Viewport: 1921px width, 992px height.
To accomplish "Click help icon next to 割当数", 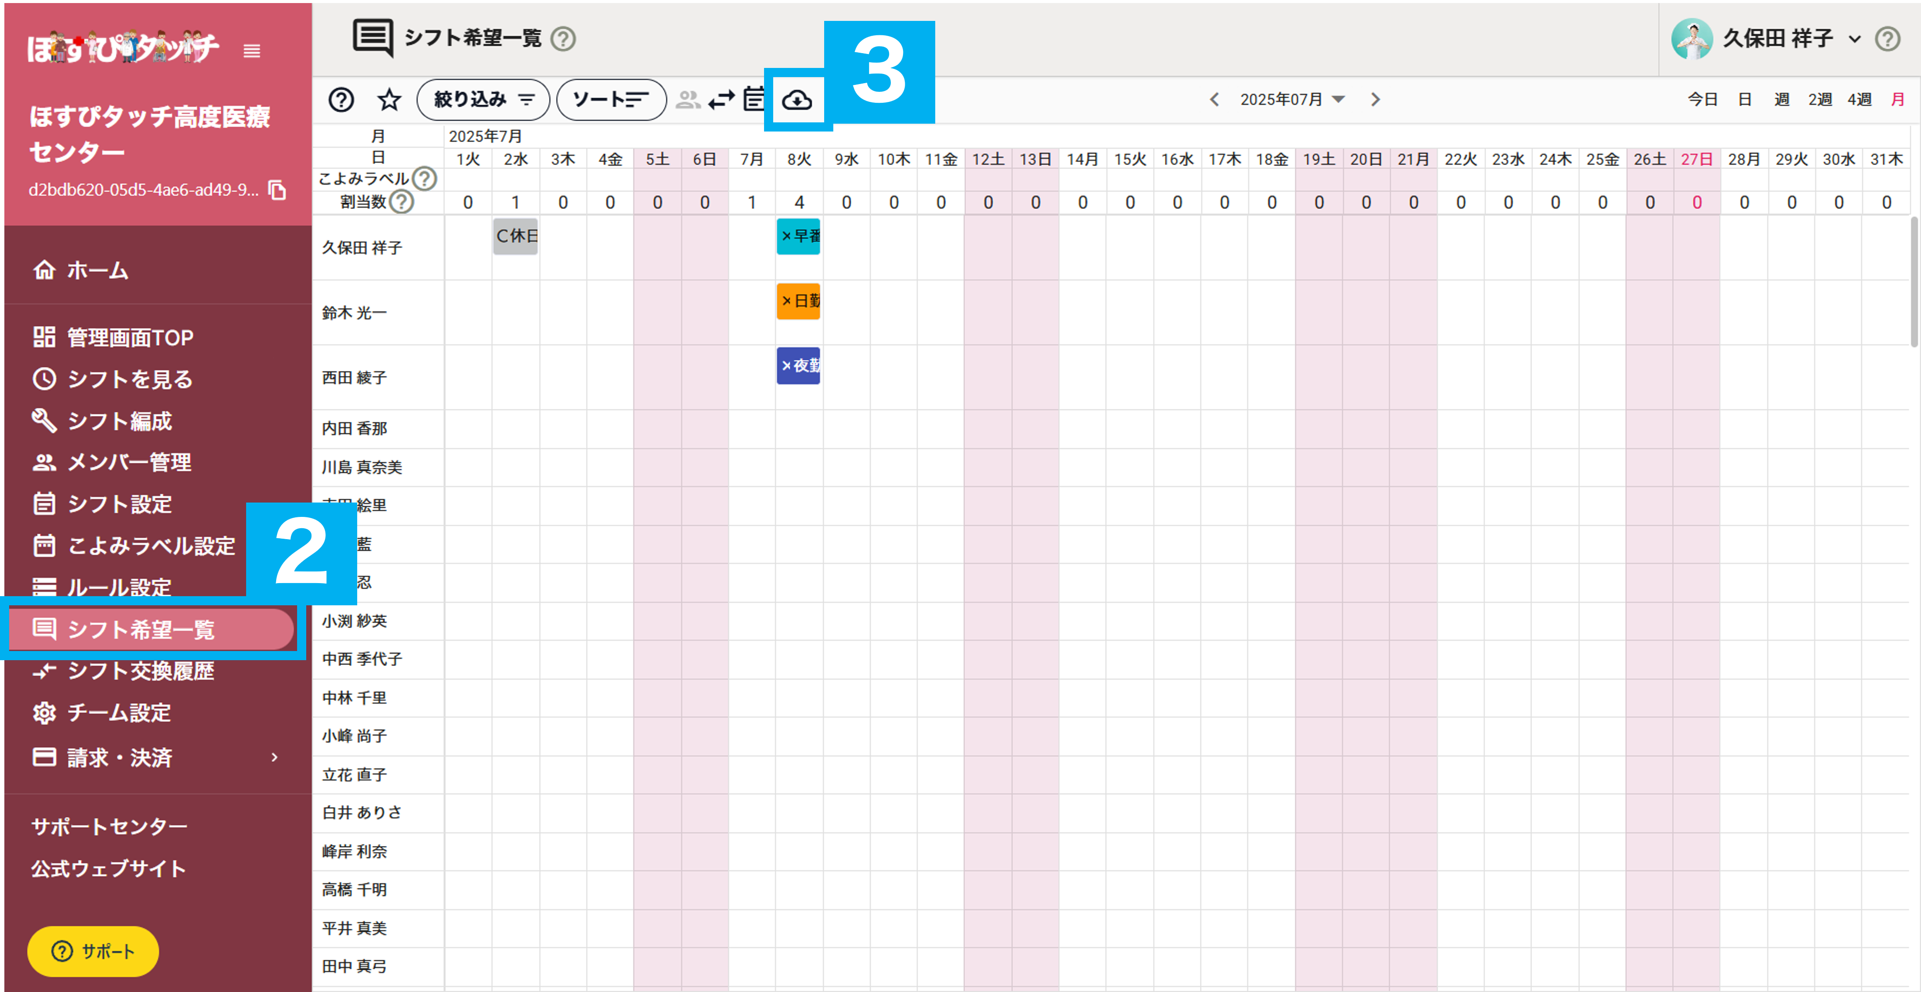I will tap(402, 202).
